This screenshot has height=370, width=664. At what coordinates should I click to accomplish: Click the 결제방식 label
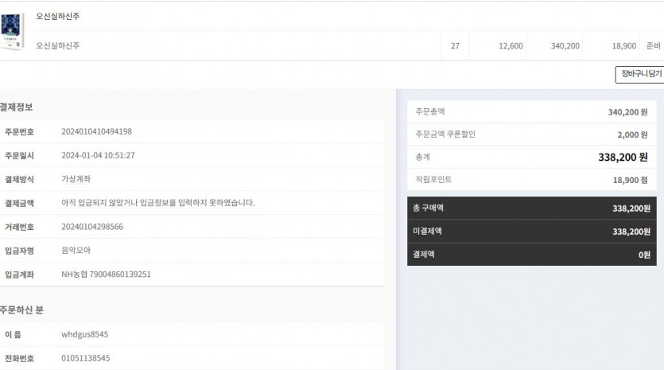click(19, 179)
